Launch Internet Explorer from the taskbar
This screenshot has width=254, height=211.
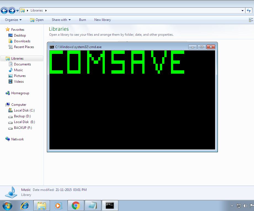coord(25,206)
